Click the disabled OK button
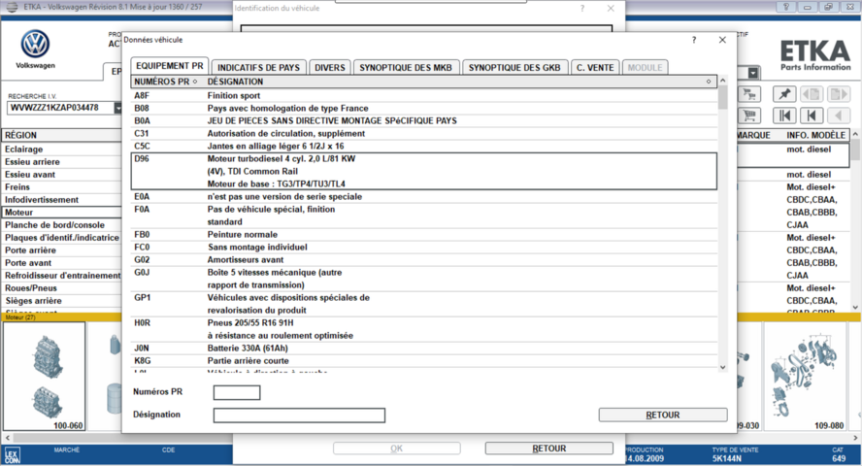 pos(396,449)
